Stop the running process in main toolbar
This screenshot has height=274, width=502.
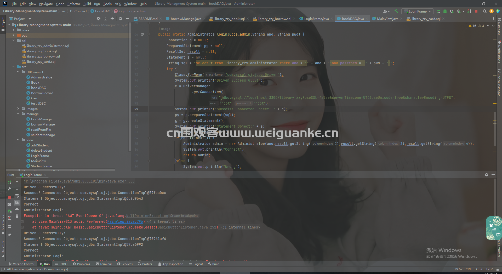point(476,11)
